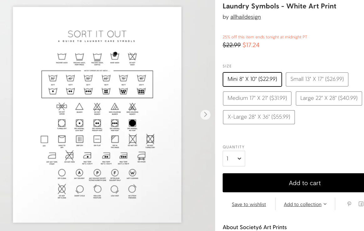Select Mini 8" X 10" size option
Image resolution: width=364 pixels, height=231 pixels.
(x=252, y=79)
